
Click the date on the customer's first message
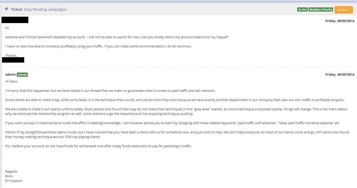[x=340, y=21]
